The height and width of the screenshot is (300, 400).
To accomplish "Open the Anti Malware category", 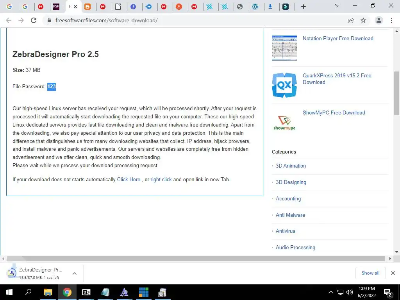I will point(290,215).
